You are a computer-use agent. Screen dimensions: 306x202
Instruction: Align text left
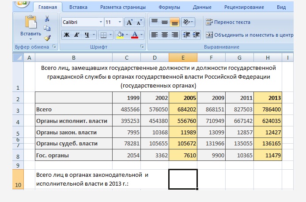coord(155,35)
